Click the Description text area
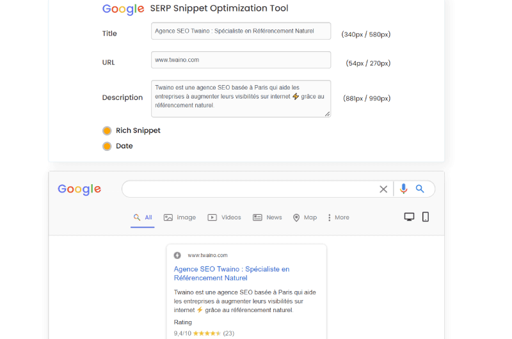Image resolution: width=512 pixels, height=339 pixels. (x=241, y=99)
